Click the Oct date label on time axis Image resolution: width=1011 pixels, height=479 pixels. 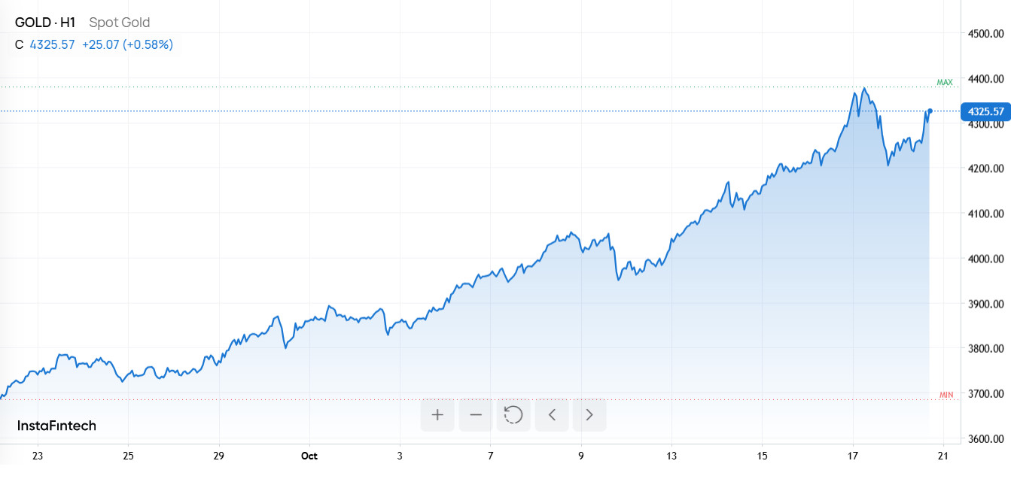(309, 456)
